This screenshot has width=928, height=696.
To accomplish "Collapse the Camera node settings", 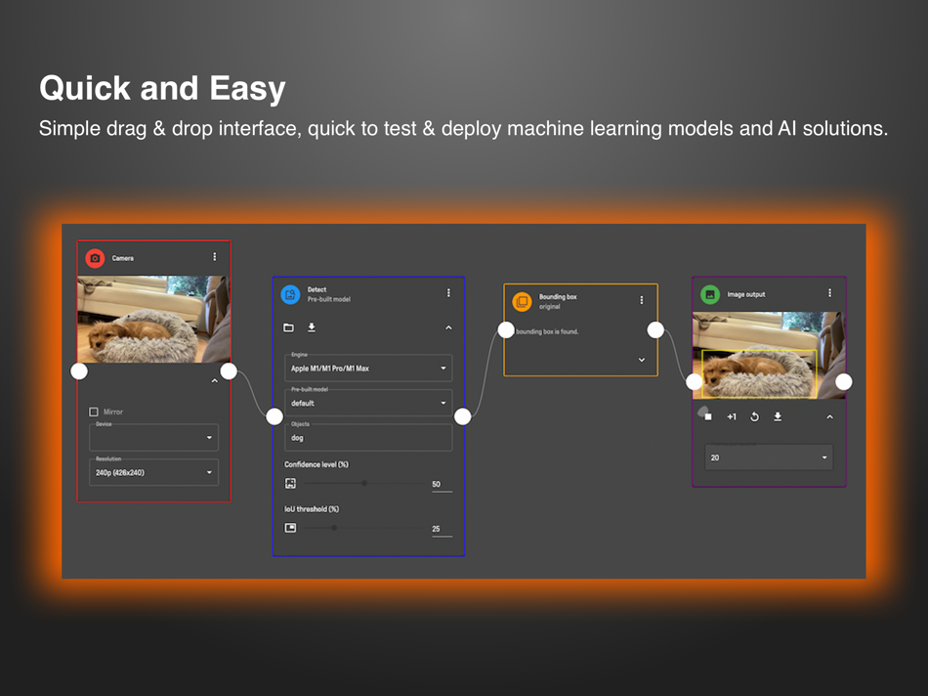I will [214, 381].
